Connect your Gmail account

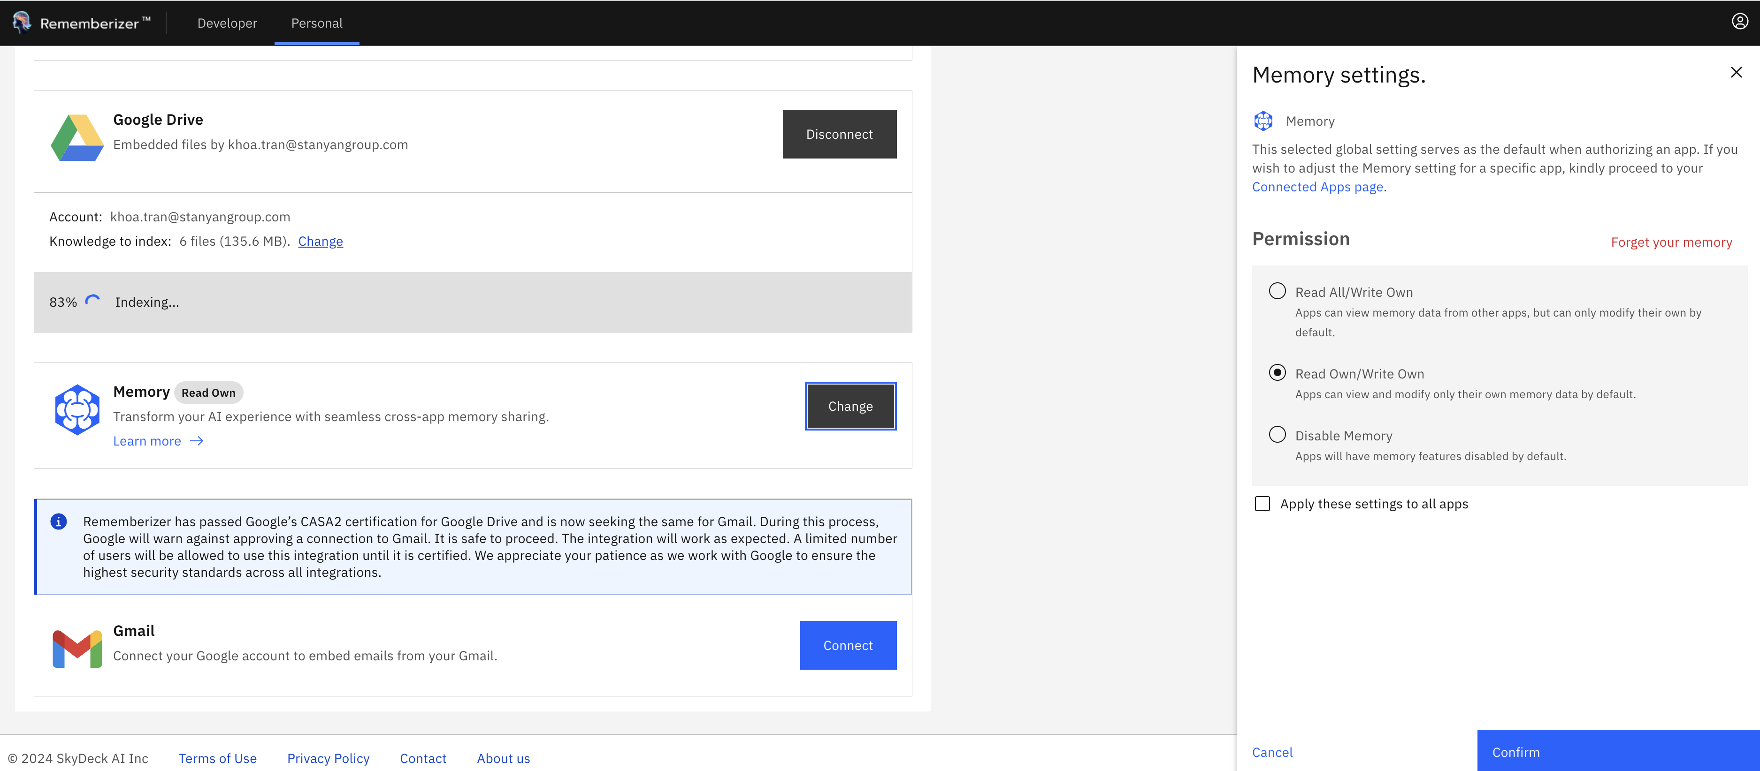(848, 645)
